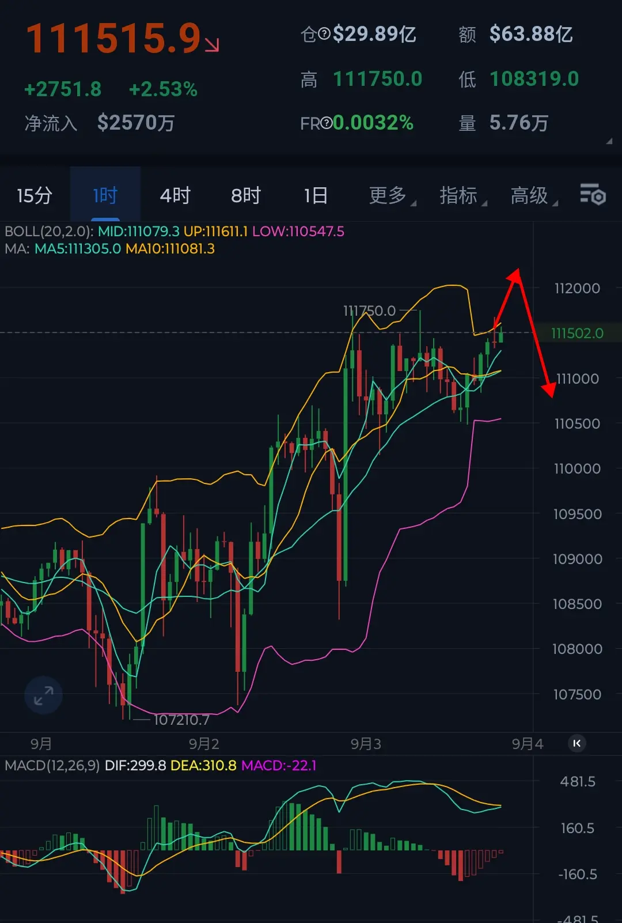The height and width of the screenshot is (923, 622).
Task: Tap the UP:111611.1 Bollinger value
Action: (x=215, y=232)
